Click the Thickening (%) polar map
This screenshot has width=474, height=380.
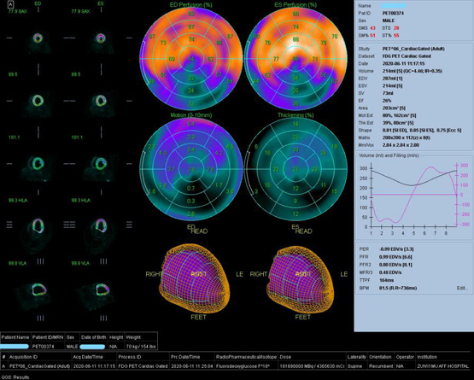coord(296,169)
